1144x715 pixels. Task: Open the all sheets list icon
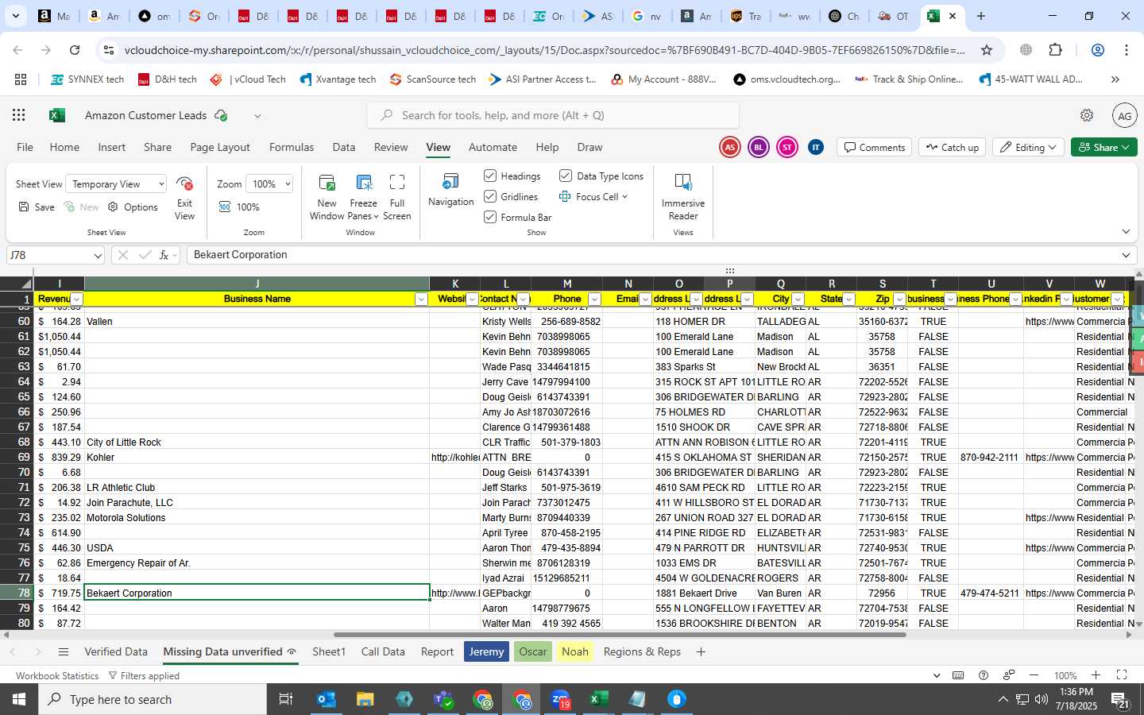(x=64, y=652)
